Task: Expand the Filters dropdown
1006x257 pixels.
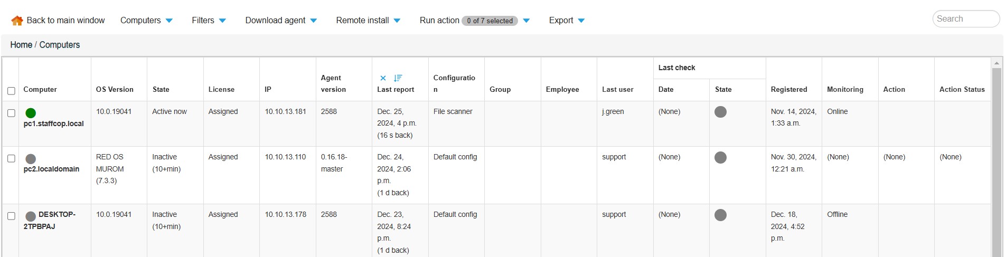Action: point(209,21)
